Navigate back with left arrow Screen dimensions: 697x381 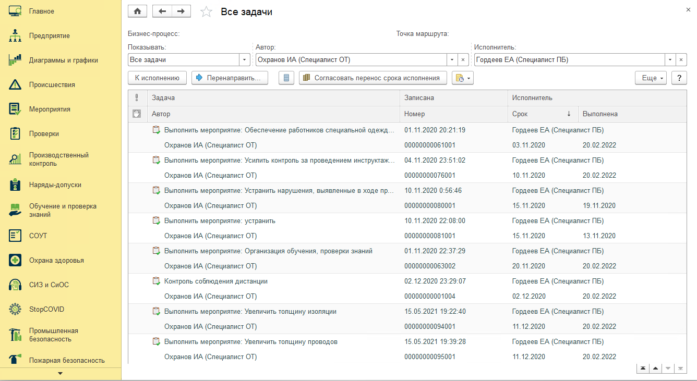(x=162, y=11)
